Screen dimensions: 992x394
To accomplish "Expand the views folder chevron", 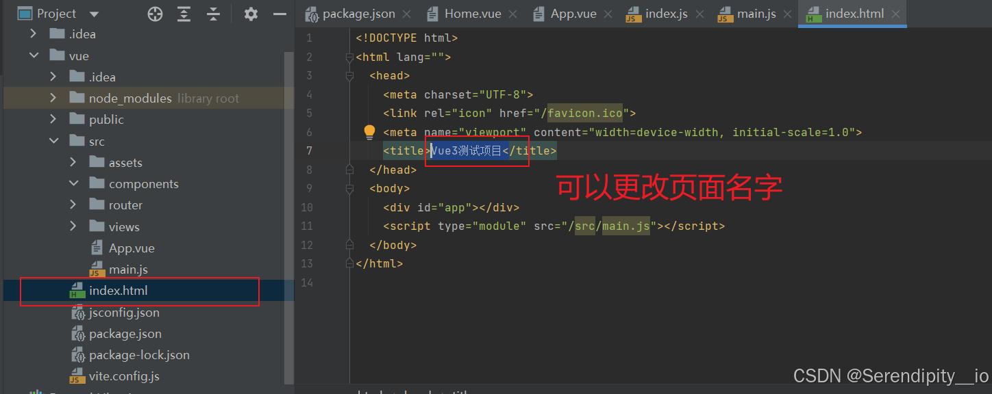I will tap(73, 226).
